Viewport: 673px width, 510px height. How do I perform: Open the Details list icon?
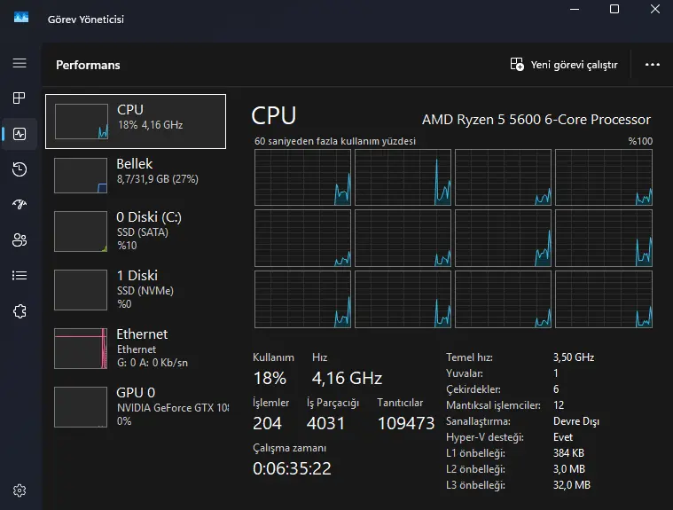click(x=20, y=275)
